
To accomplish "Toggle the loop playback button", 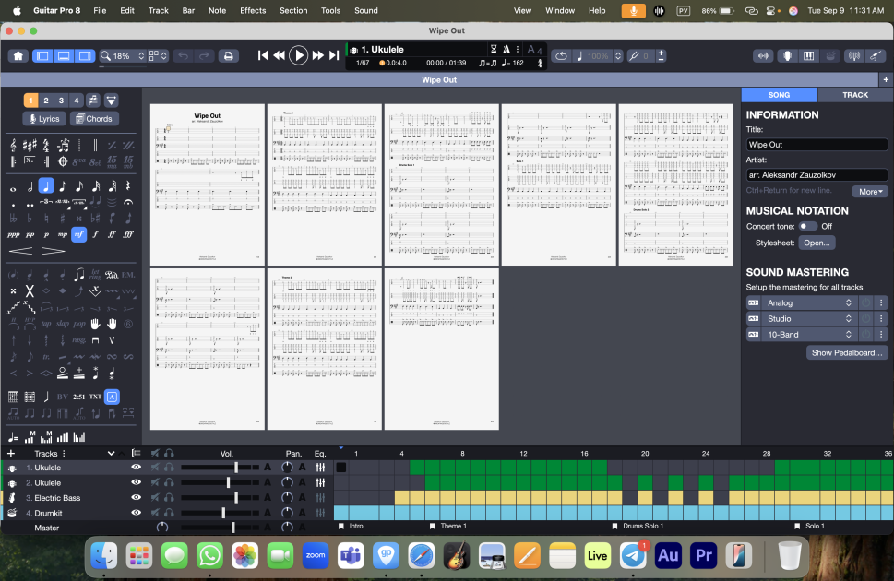I will 562,56.
